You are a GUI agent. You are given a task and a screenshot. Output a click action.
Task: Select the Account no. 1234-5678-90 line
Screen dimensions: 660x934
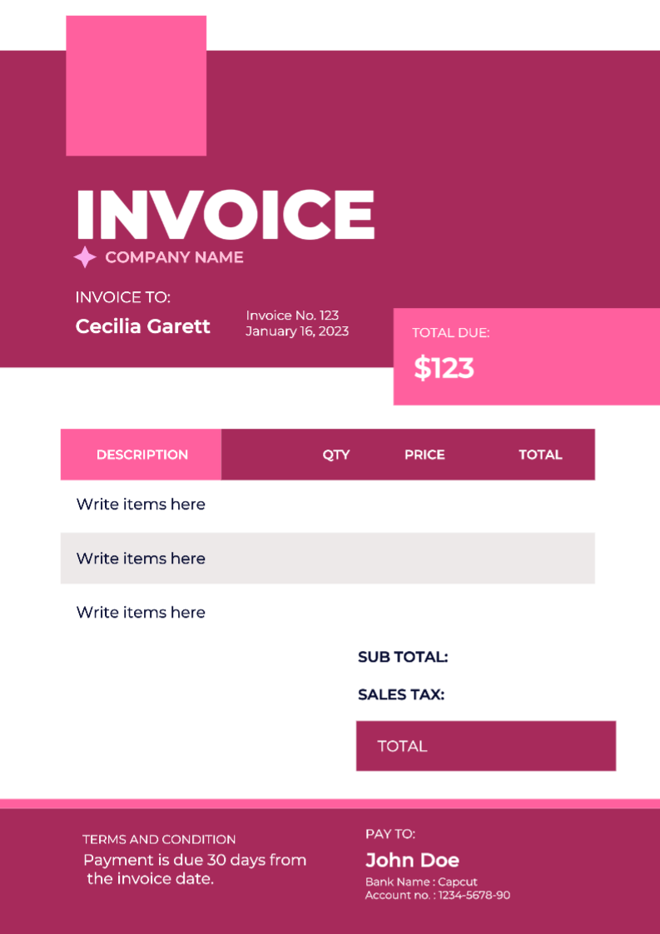point(438,895)
